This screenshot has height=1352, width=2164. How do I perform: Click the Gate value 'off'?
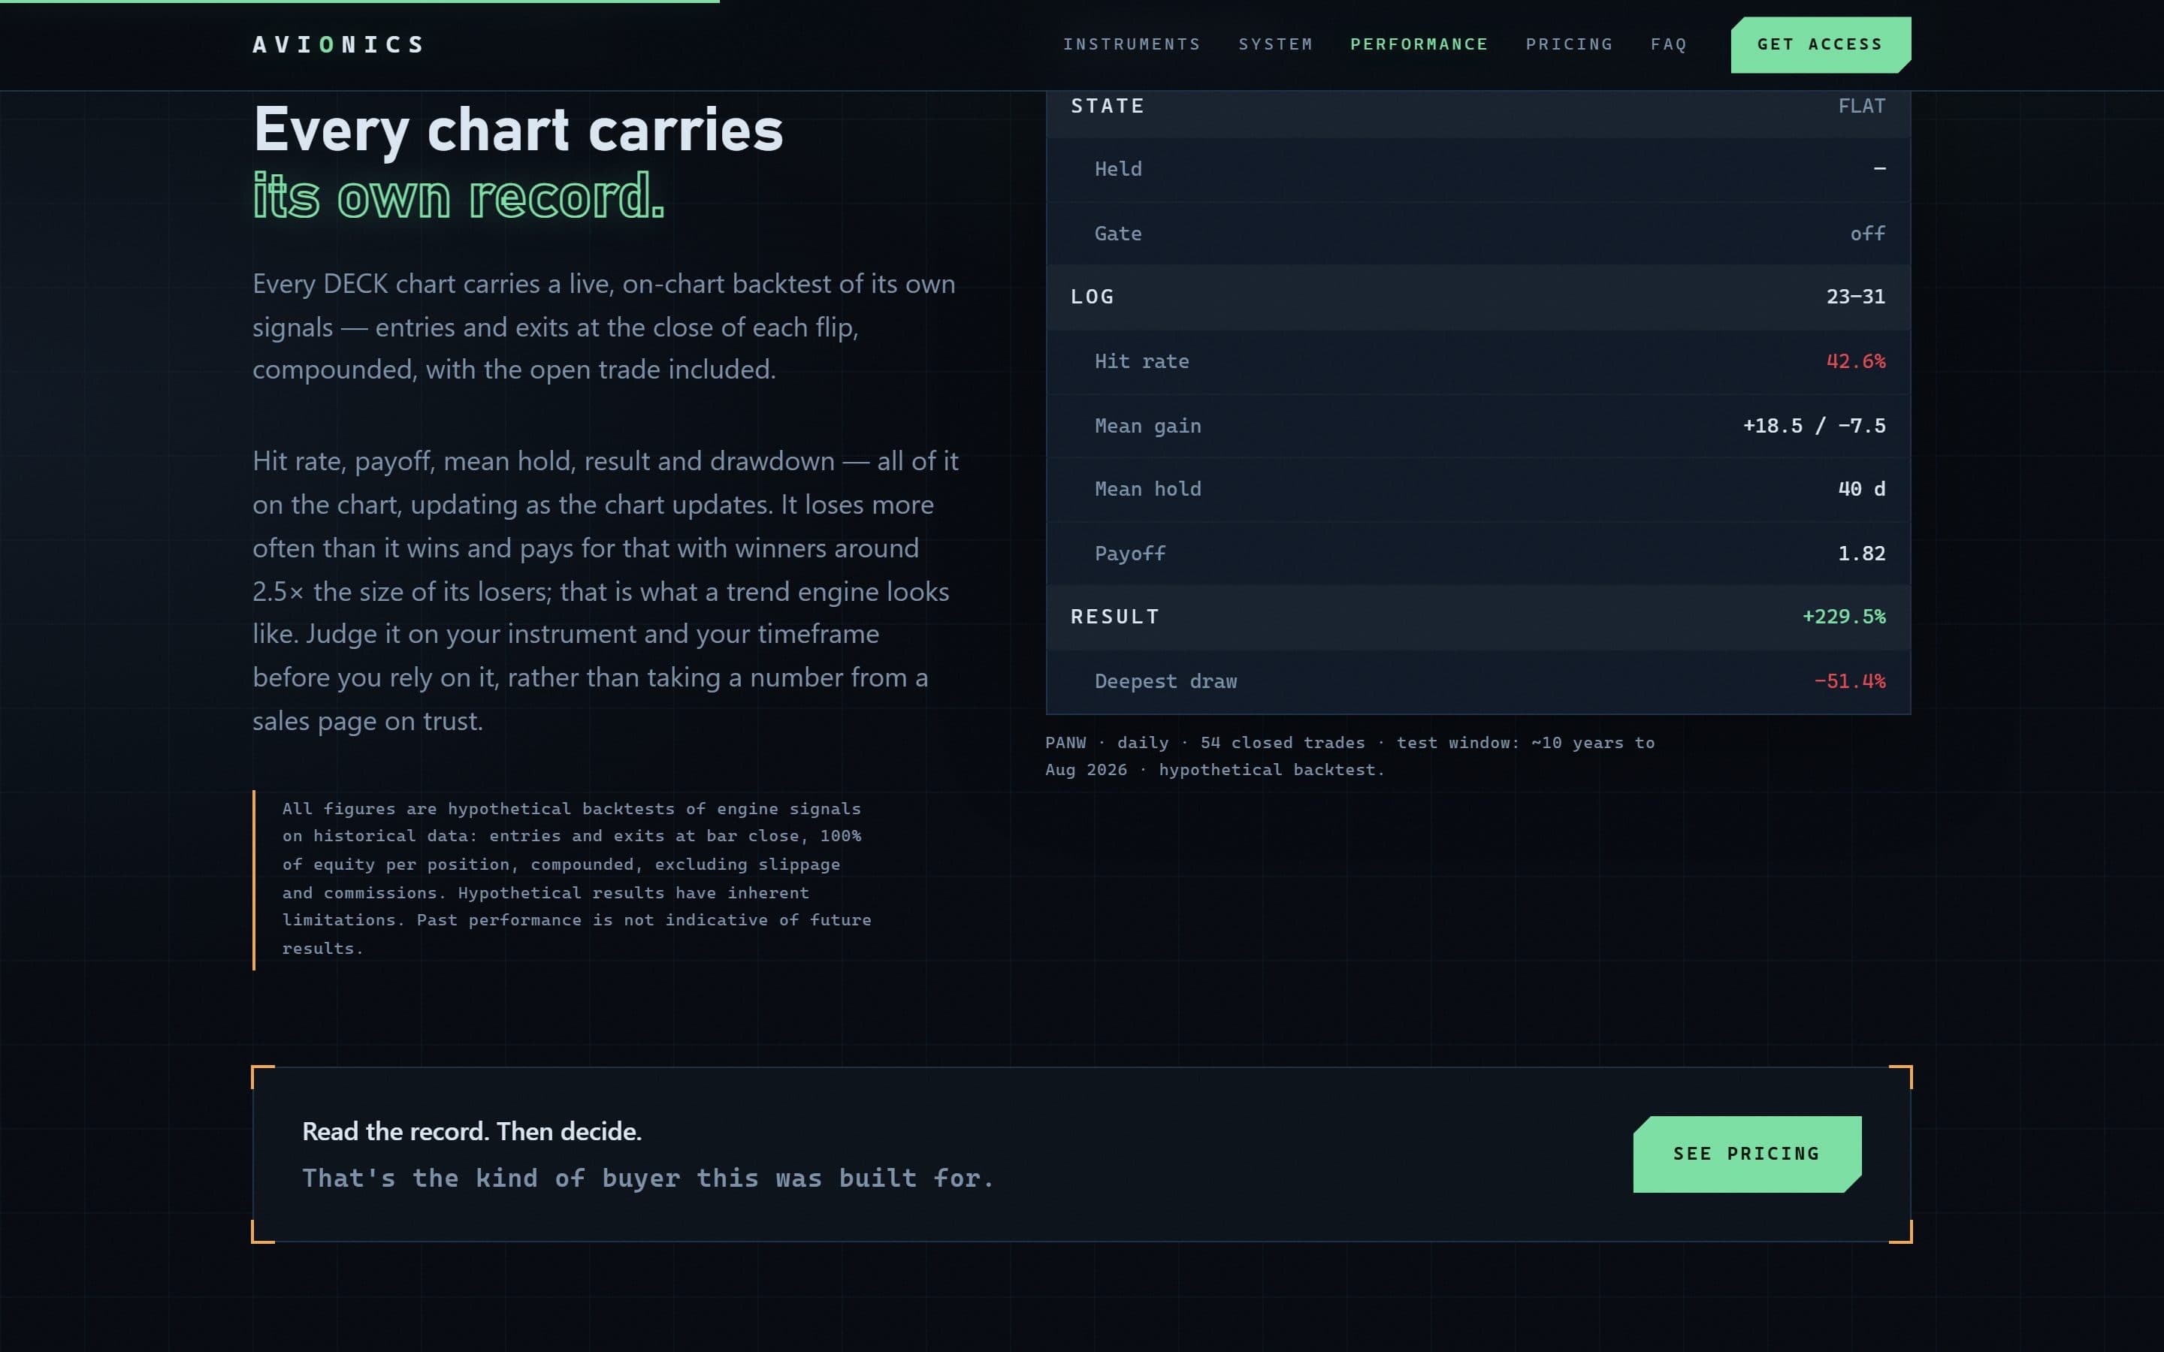(1868, 234)
